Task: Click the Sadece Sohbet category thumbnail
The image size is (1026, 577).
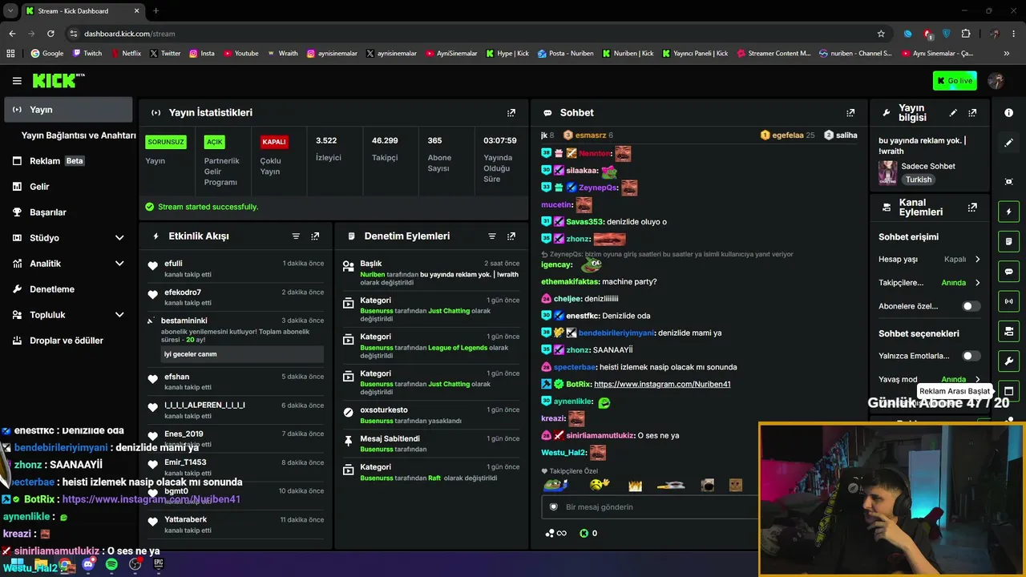Action: 887,172
